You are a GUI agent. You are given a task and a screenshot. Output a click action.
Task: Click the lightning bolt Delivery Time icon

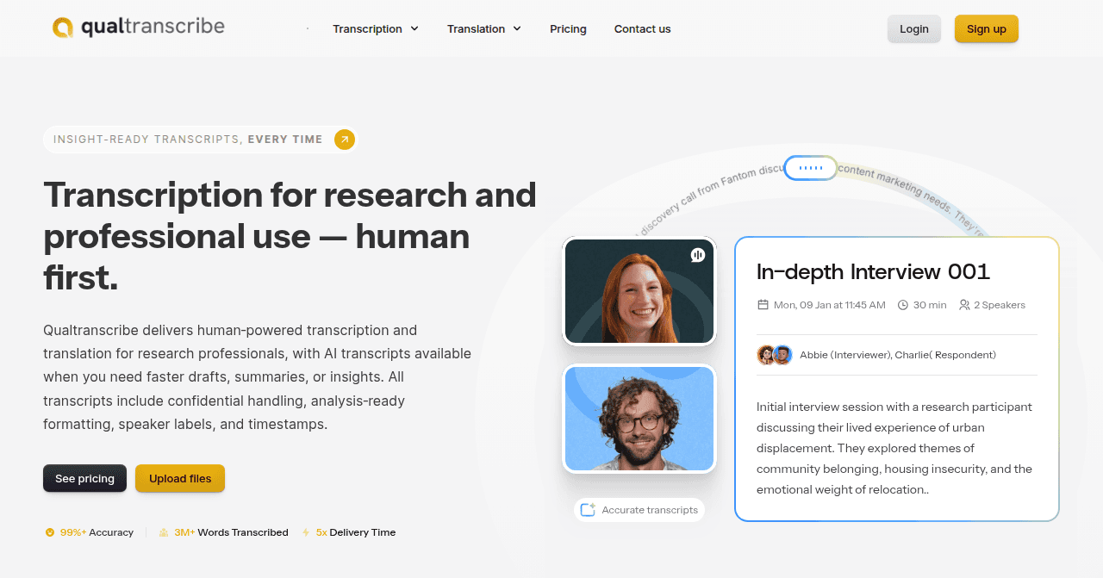click(306, 532)
